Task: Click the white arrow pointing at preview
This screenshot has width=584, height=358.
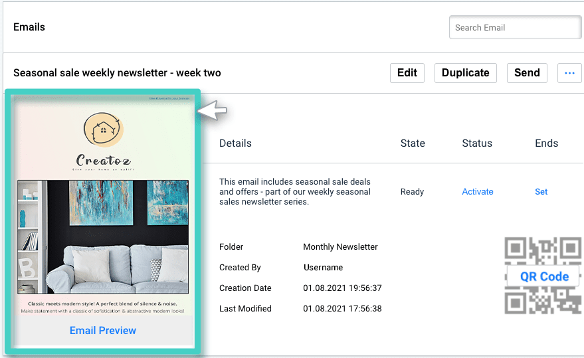Action: [213, 112]
